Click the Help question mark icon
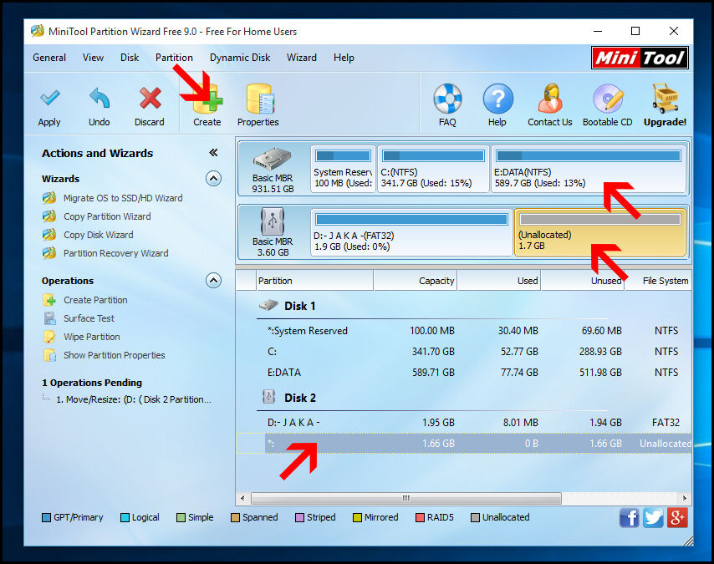The width and height of the screenshot is (714, 564). click(497, 99)
